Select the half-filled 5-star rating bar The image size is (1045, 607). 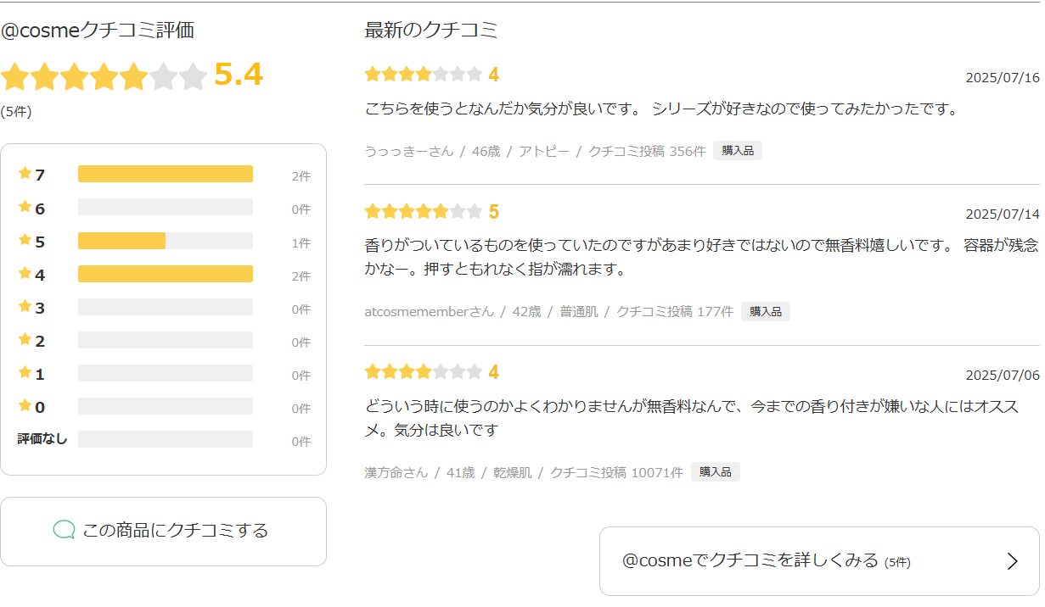pos(165,242)
